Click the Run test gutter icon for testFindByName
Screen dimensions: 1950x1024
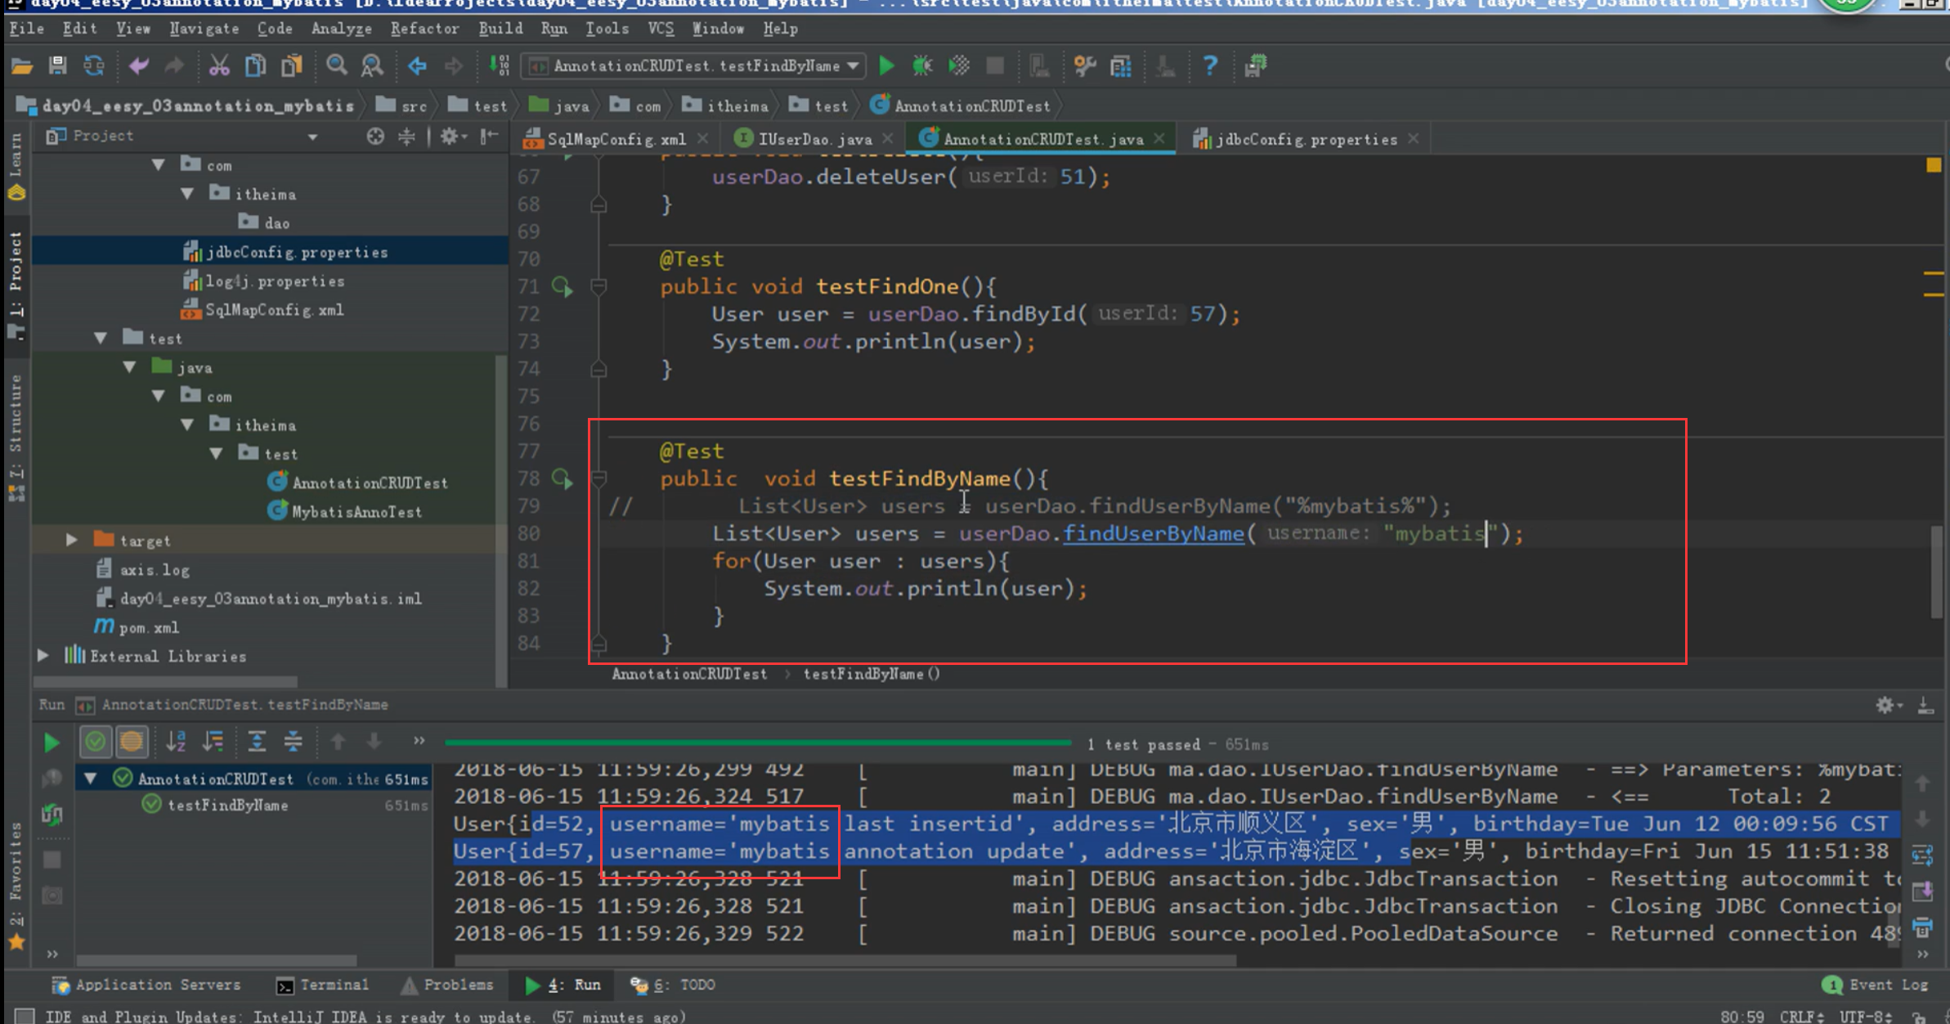(563, 478)
